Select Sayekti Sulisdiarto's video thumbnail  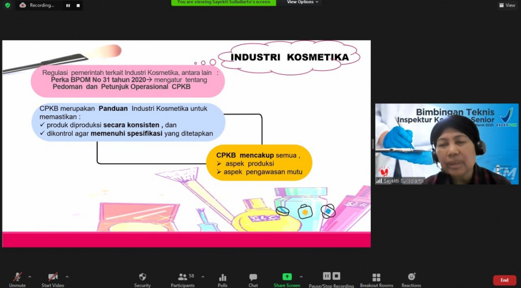click(x=447, y=144)
